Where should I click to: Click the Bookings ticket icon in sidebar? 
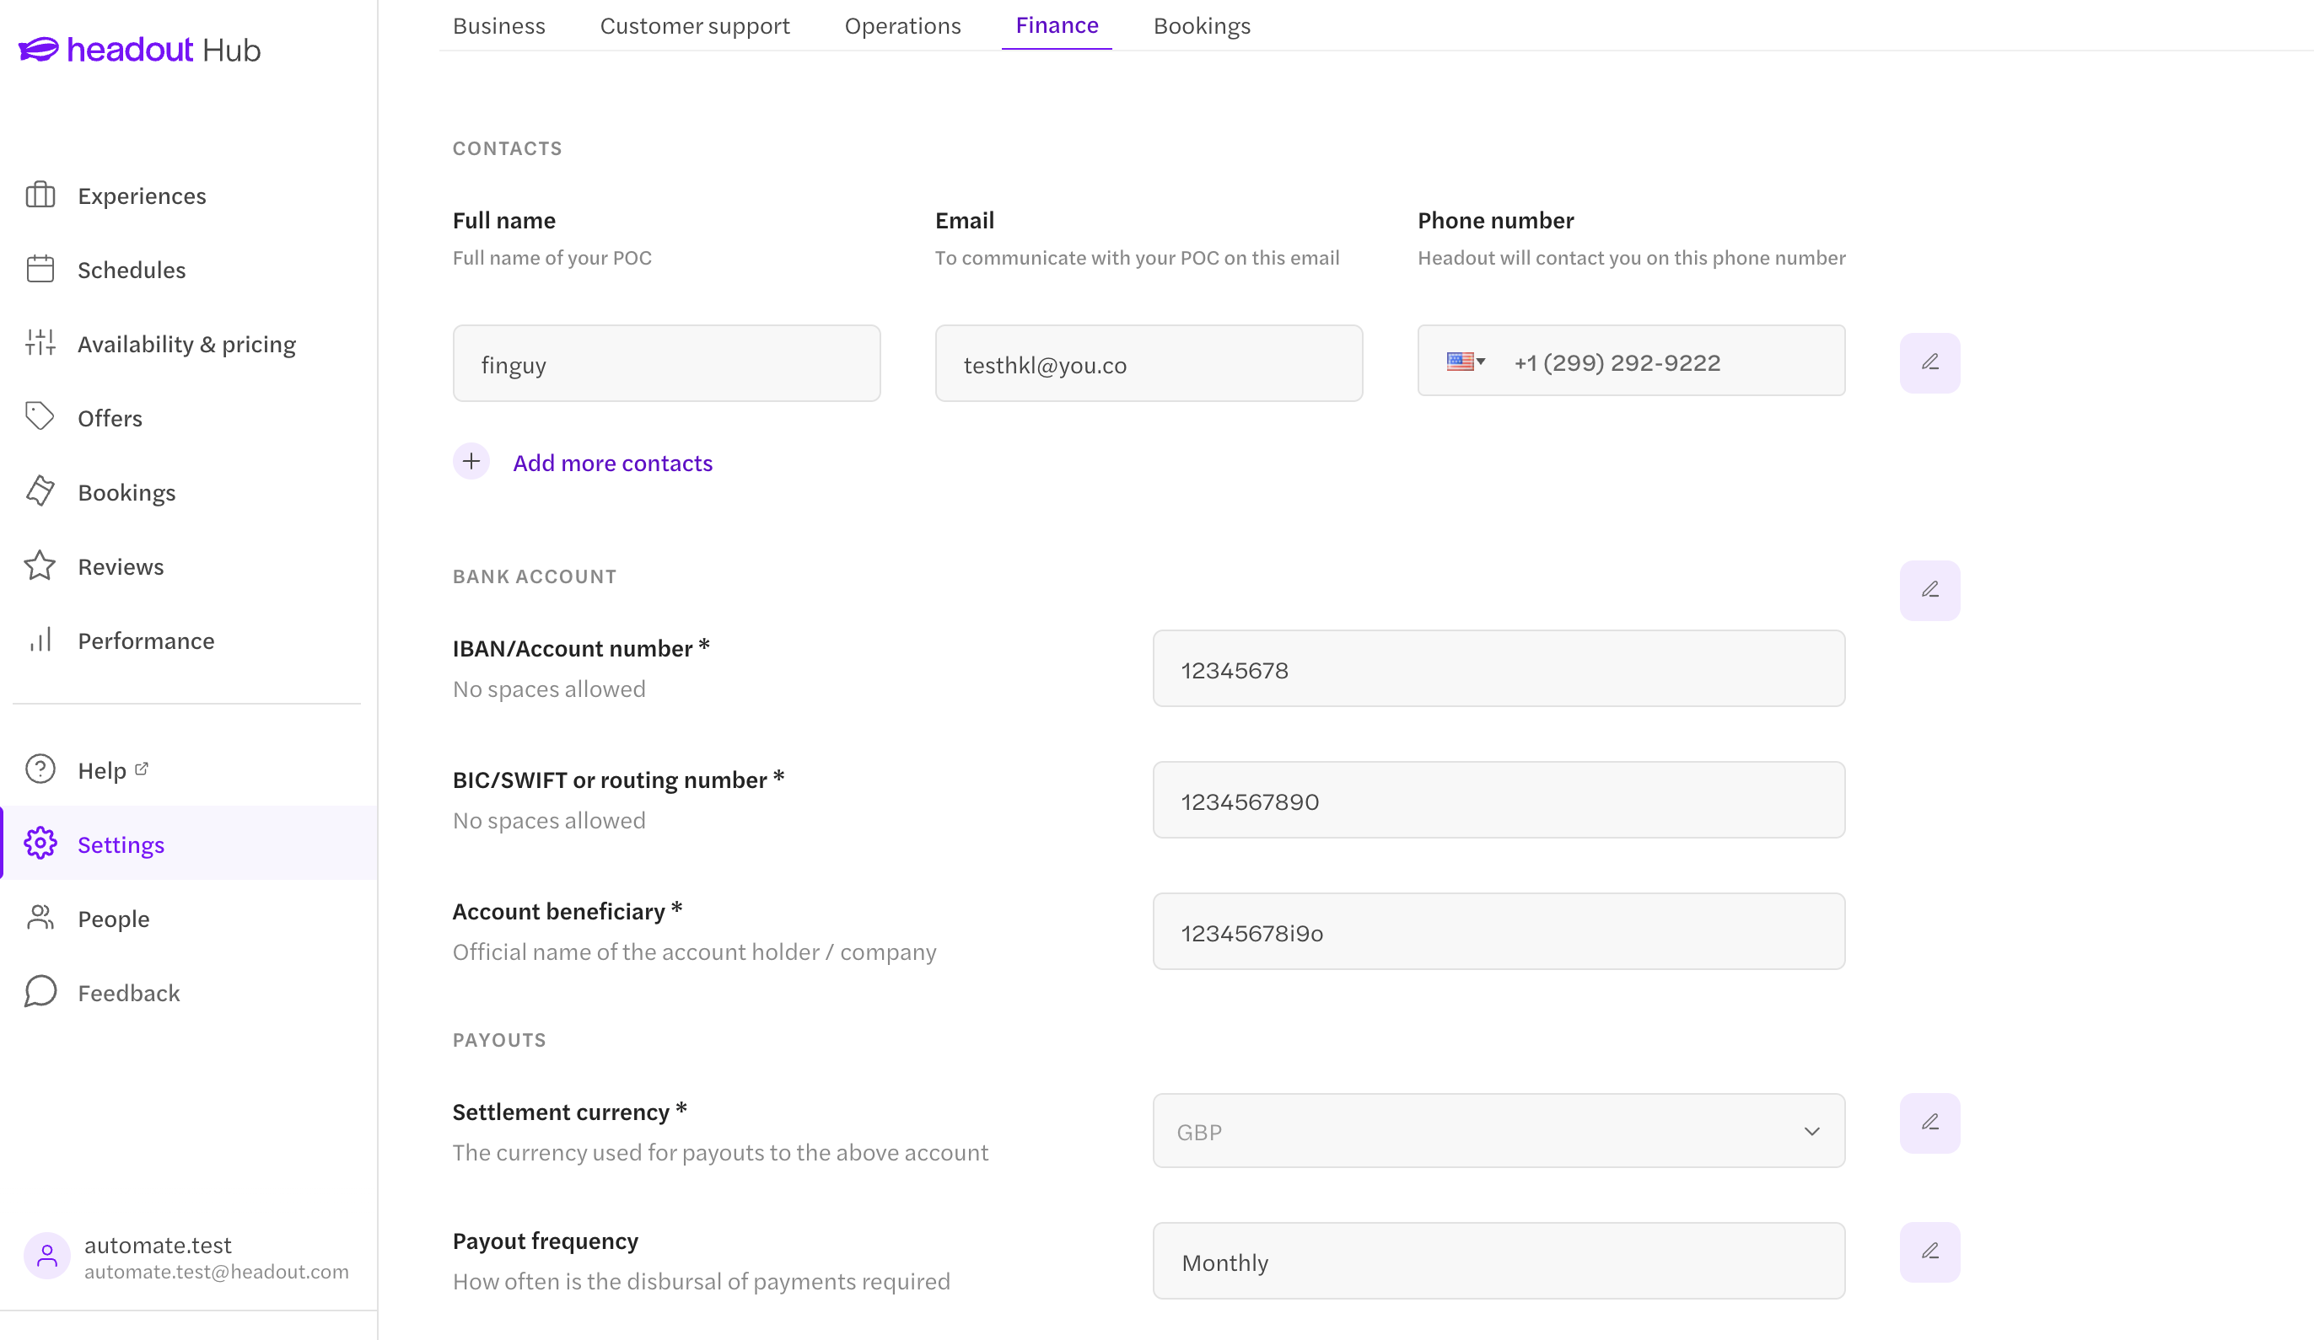(x=40, y=491)
